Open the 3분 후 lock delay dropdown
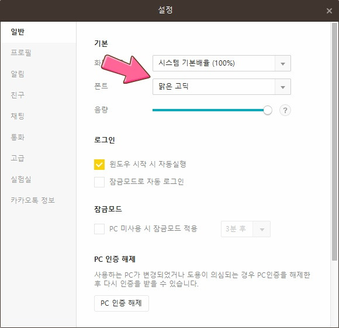The width and height of the screenshot is (339, 328). click(x=245, y=229)
